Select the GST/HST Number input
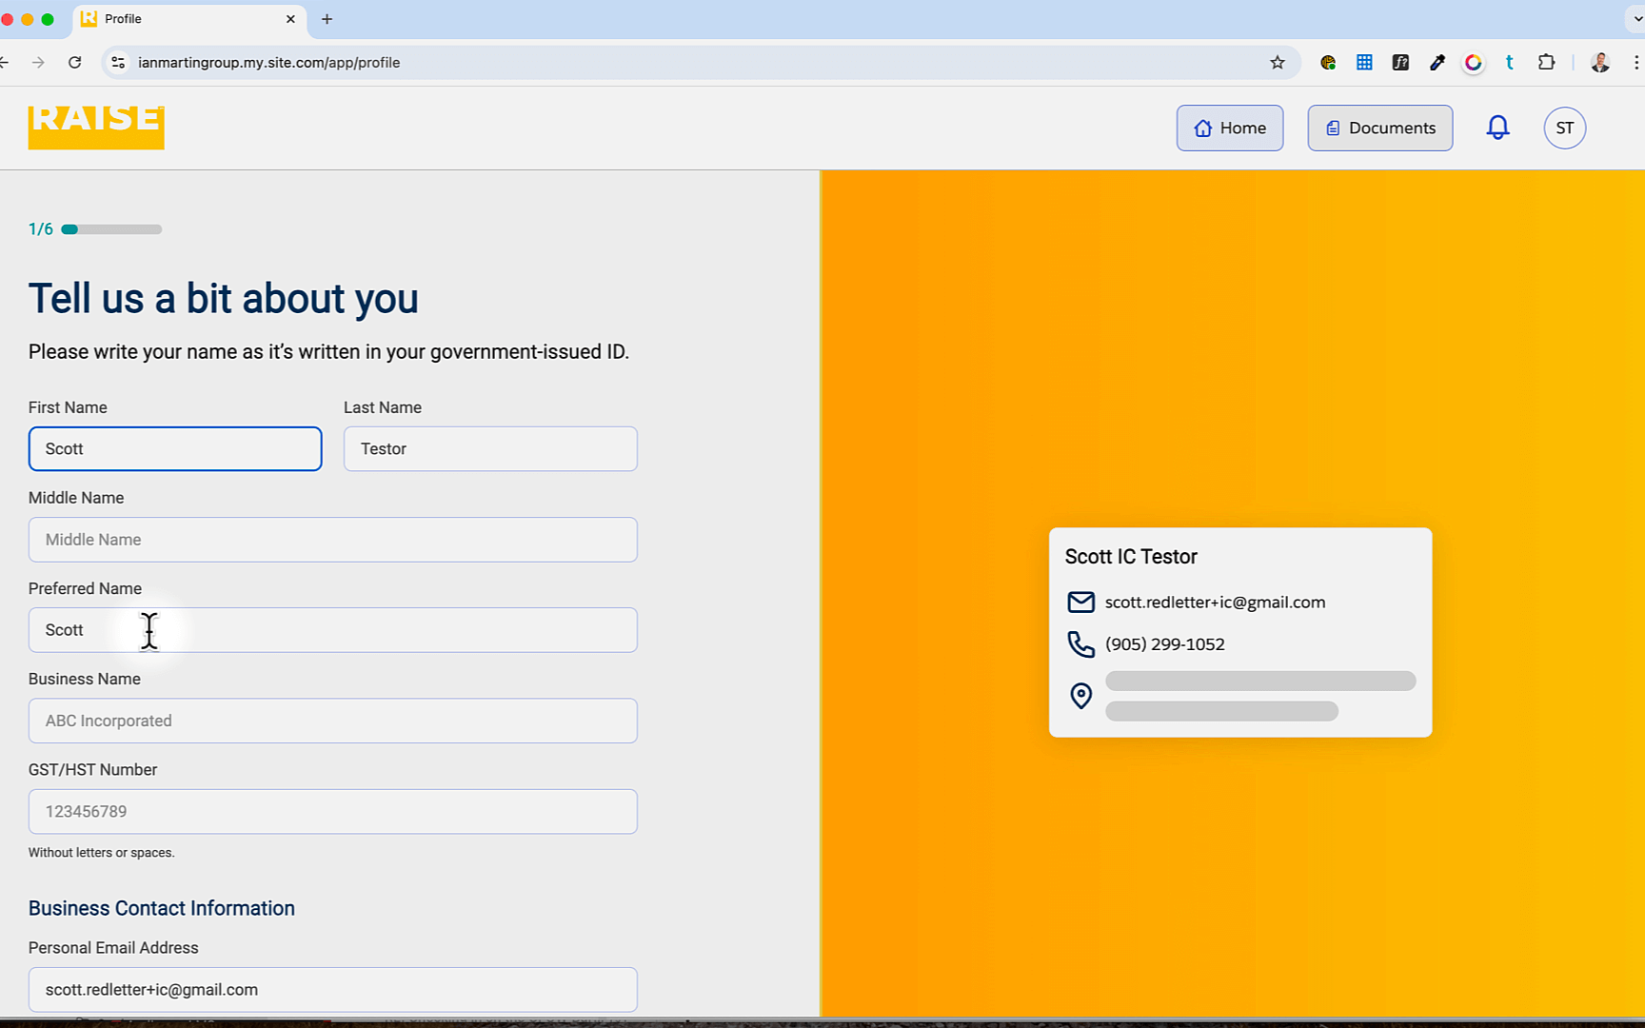Screen dimensions: 1645x1028 coord(332,812)
